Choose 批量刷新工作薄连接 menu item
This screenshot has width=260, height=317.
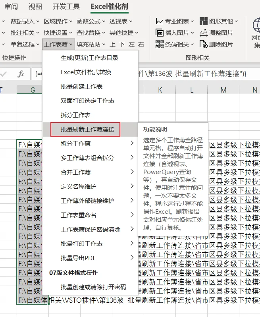tap(91, 130)
